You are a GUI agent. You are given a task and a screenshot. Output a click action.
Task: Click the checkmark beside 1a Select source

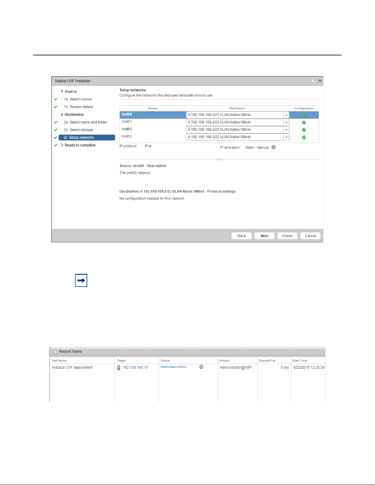coord(56,99)
